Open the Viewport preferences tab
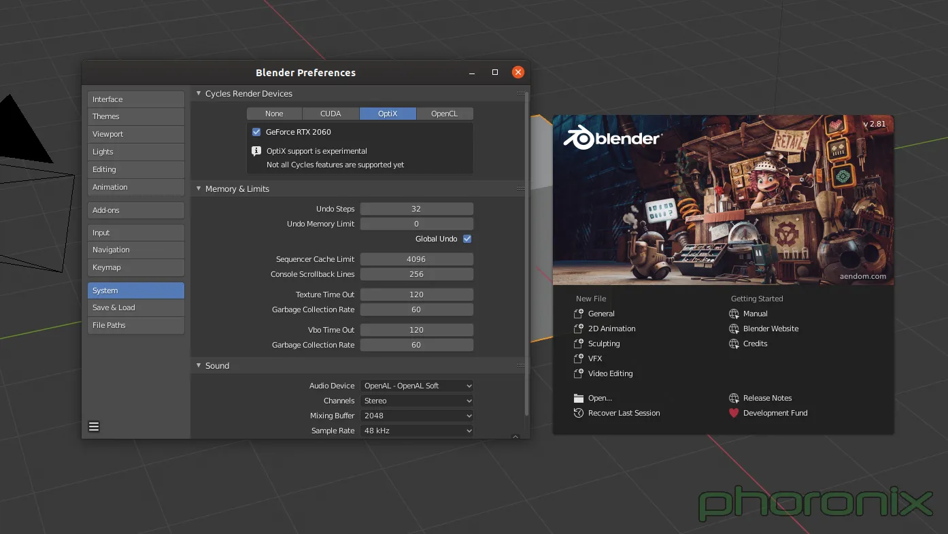The width and height of the screenshot is (948, 534). tap(136, 134)
